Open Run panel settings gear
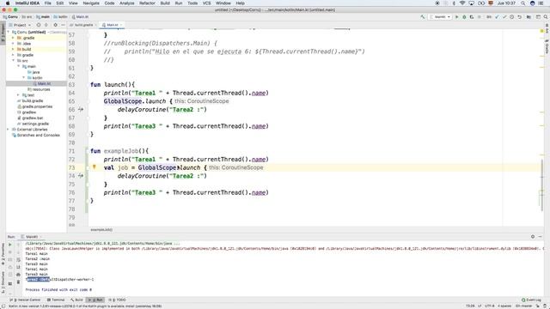 coord(533,237)
